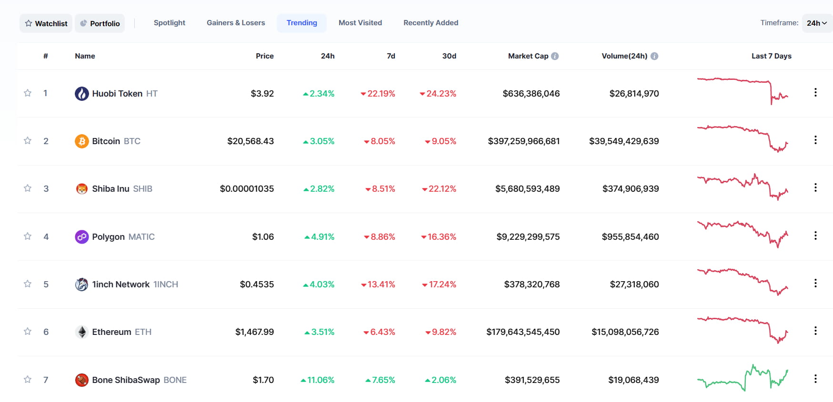Click the Bitcoin orange logo icon
833x402 pixels.
[x=82, y=141]
